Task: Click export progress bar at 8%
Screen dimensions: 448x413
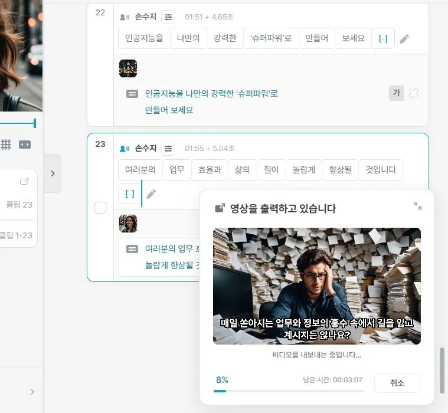Action: point(289,391)
